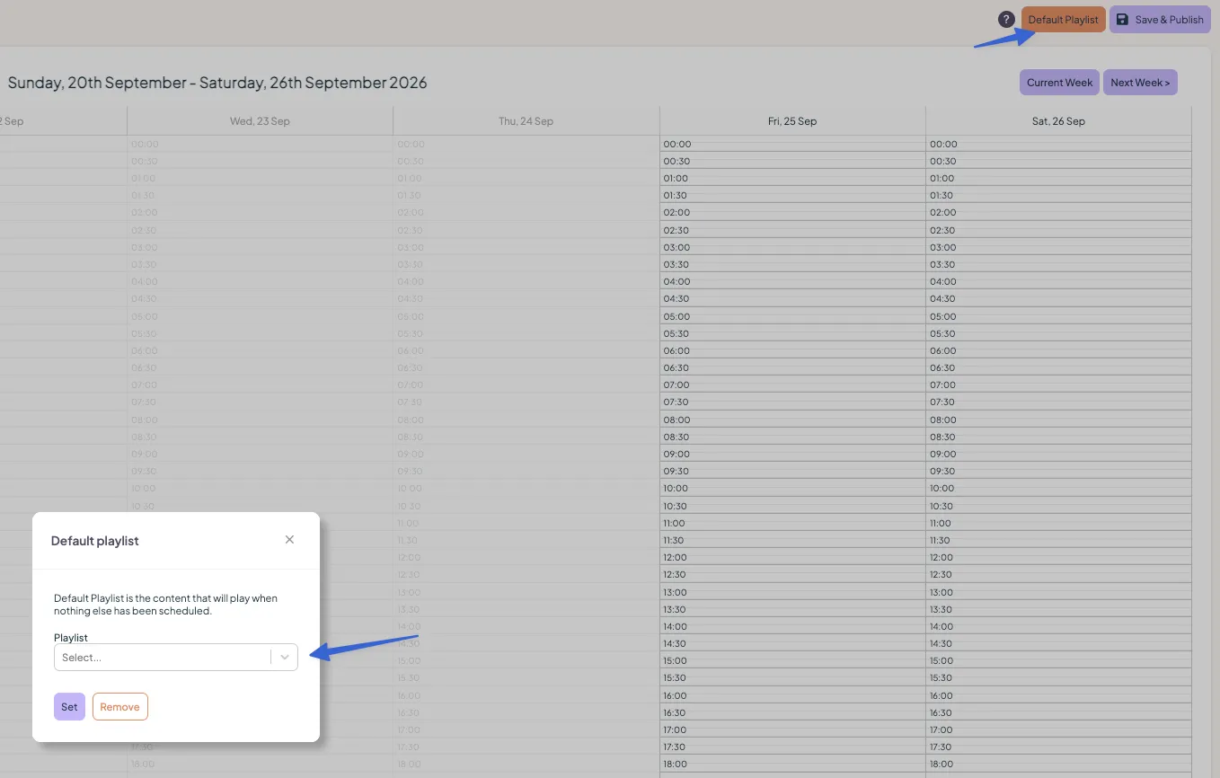Pick the 11:00 slot on Saturday
The image size is (1220, 778).
click(x=1058, y=524)
